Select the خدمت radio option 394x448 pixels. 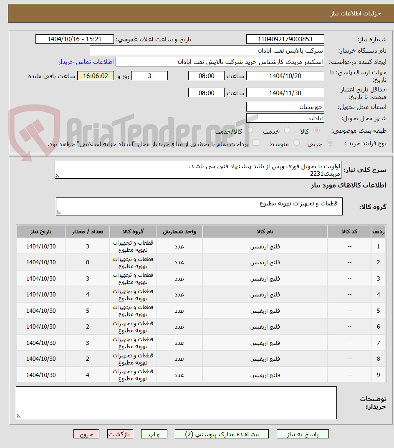(287, 130)
